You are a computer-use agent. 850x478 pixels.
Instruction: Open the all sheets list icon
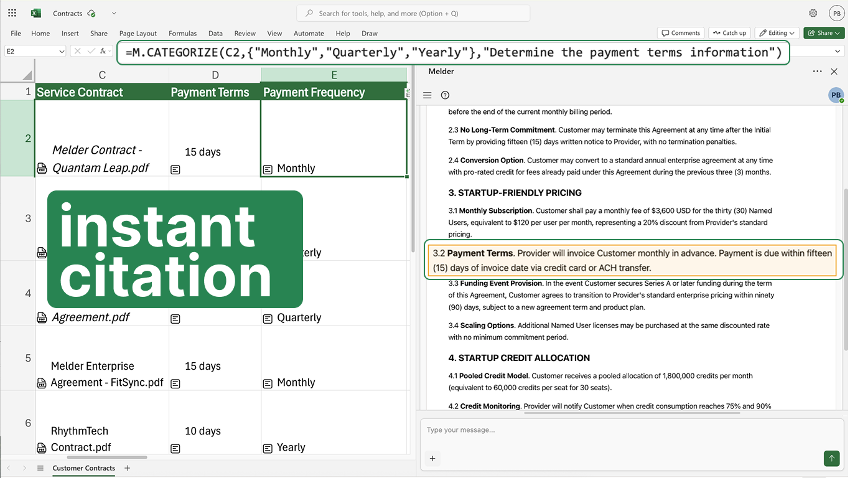click(40, 468)
